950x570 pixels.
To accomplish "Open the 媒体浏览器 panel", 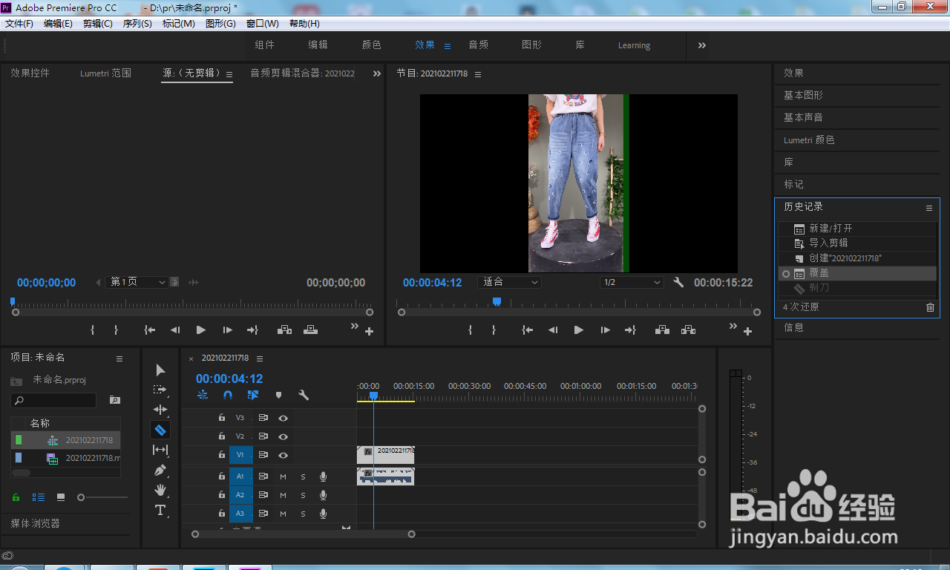I will coord(36,524).
